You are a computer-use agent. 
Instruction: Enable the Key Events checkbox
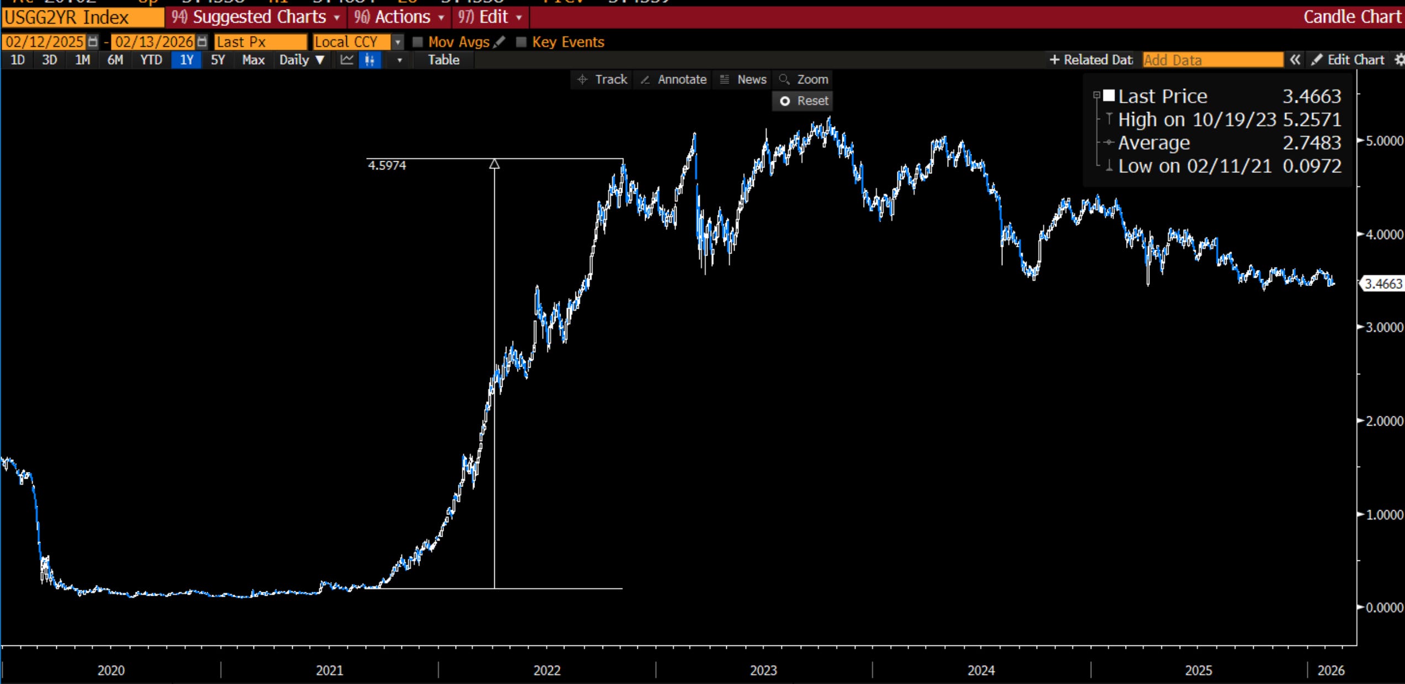(x=521, y=42)
